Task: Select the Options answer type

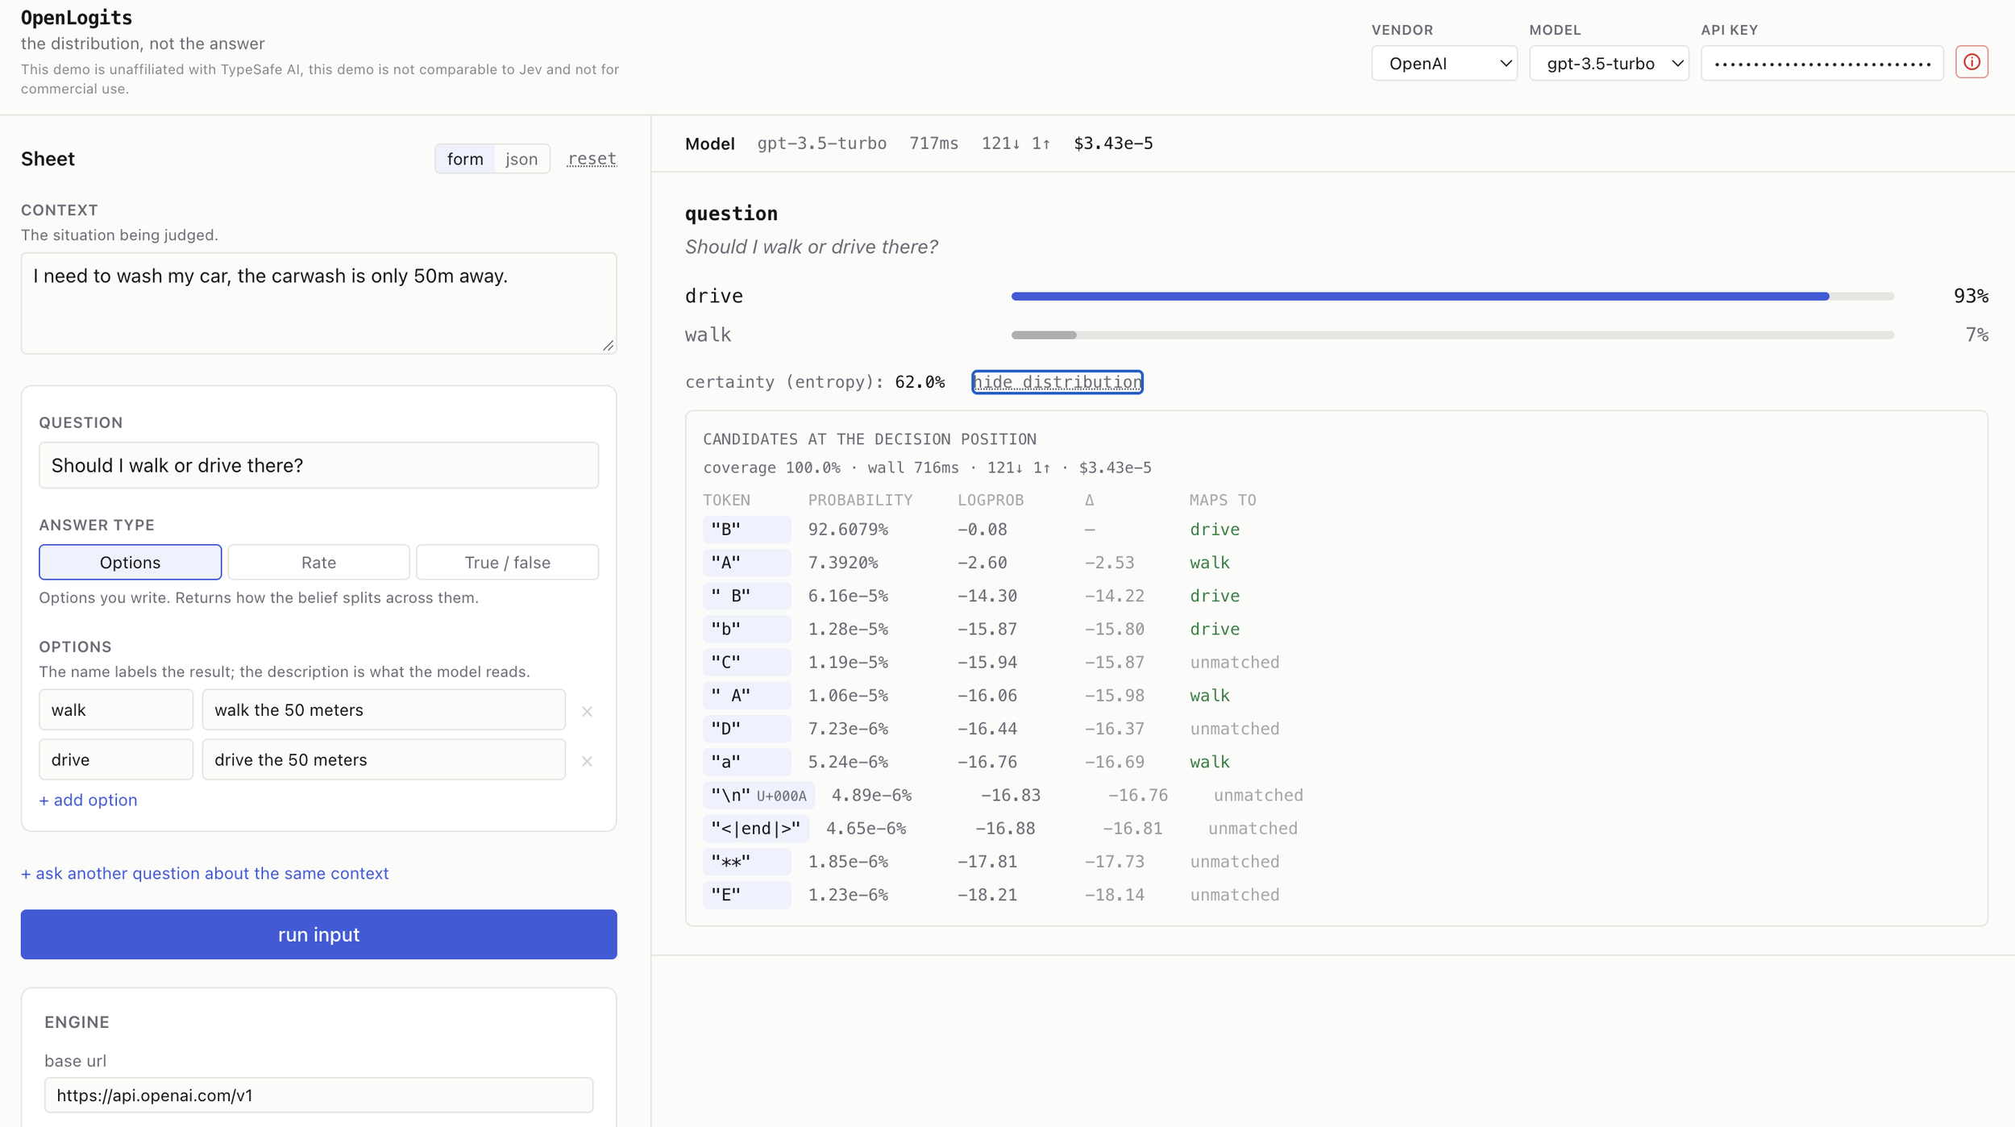Action: coord(130,562)
